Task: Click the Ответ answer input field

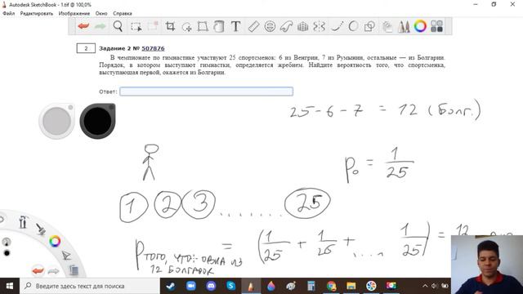Action: point(207,91)
